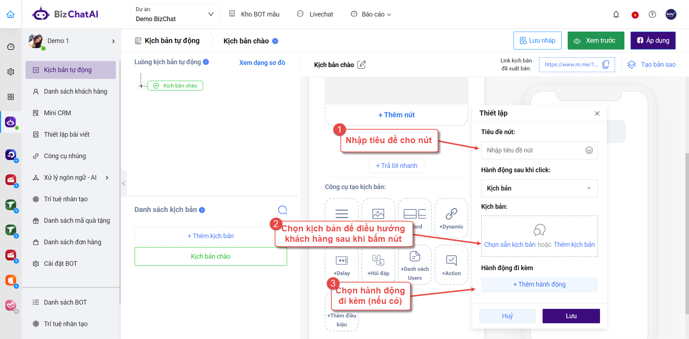Image resolution: width=689 pixels, height=339 pixels.
Task: Switch to Kịch bản tự động breadcrumb tab
Action: click(x=167, y=41)
